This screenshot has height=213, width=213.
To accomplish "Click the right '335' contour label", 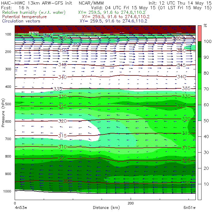I will [x=186, y=88].
